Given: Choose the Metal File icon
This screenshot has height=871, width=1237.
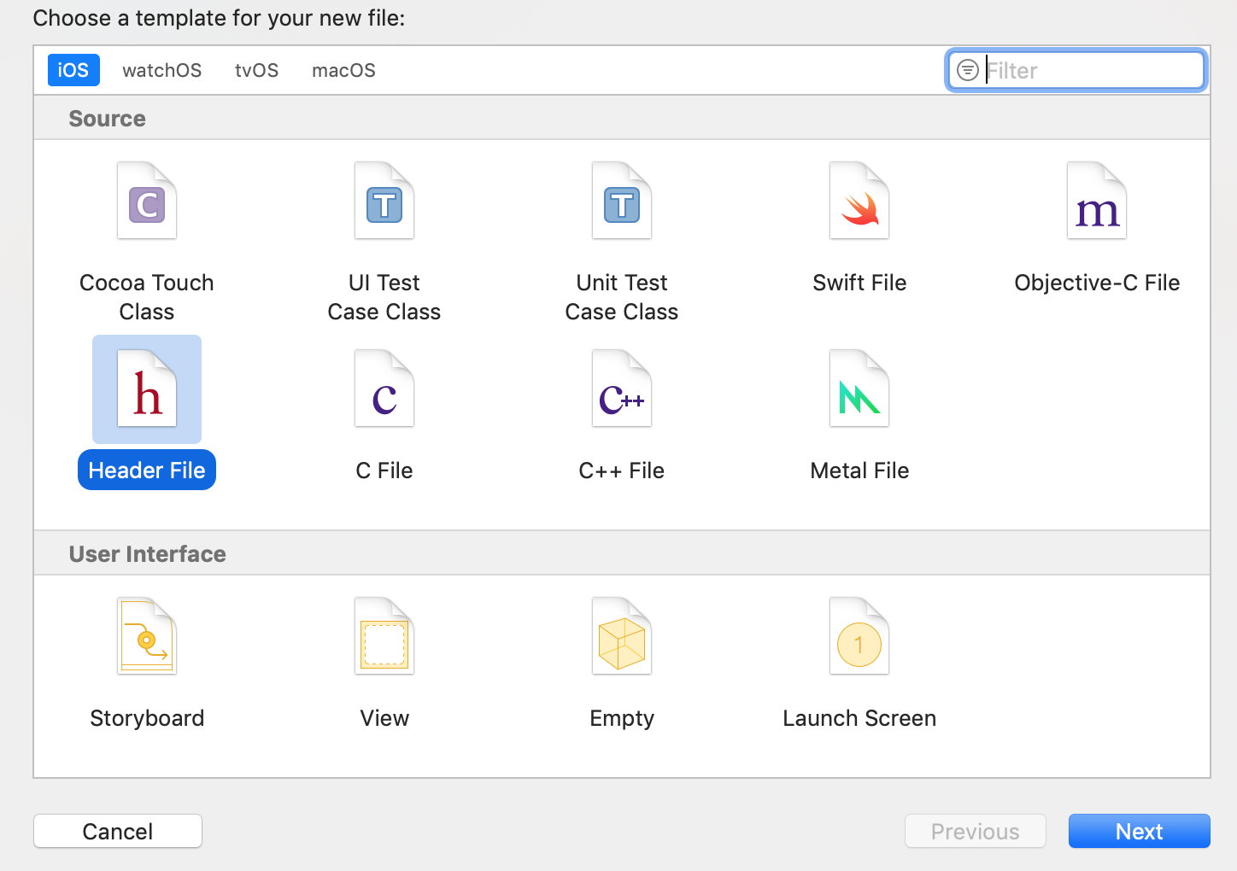Looking at the screenshot, I should pyautogui.click(x=859, y=389).
